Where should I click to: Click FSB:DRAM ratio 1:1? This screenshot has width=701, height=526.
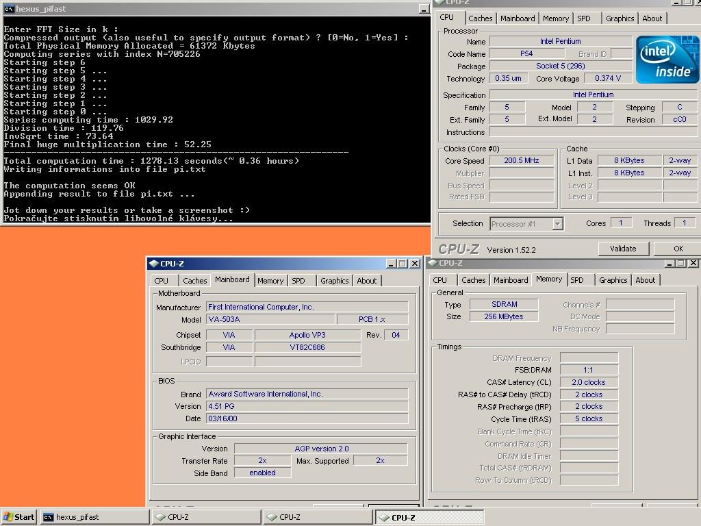coord(589,370)
